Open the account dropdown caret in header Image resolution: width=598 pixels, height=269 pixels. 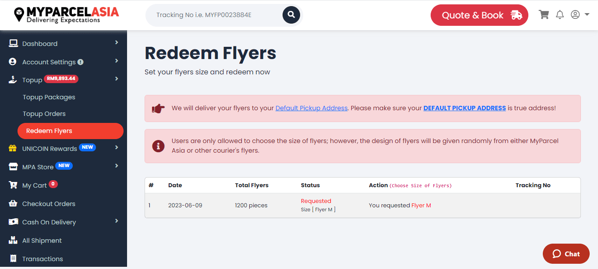pyautogui.click(x=587, y=14)
